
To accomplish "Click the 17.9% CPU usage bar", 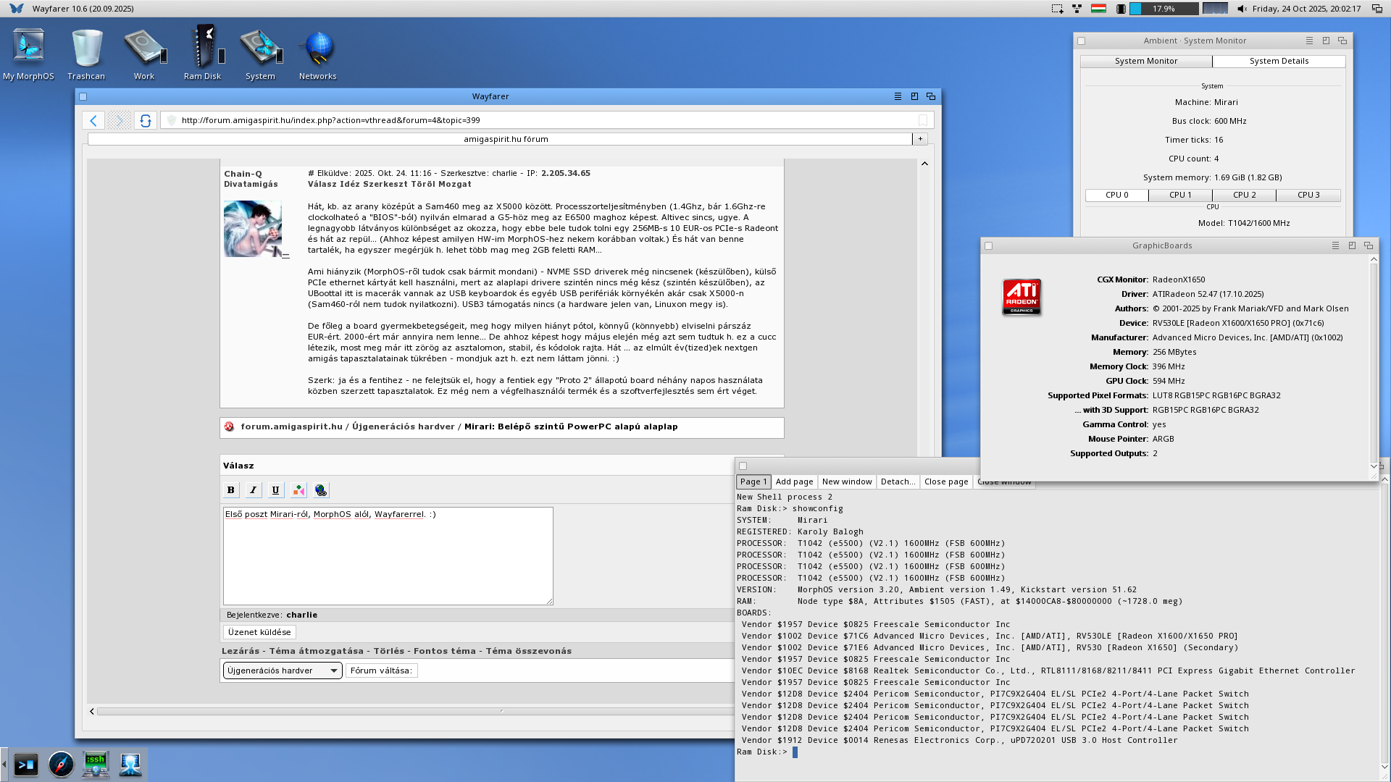I will (x=1164, y=9).
